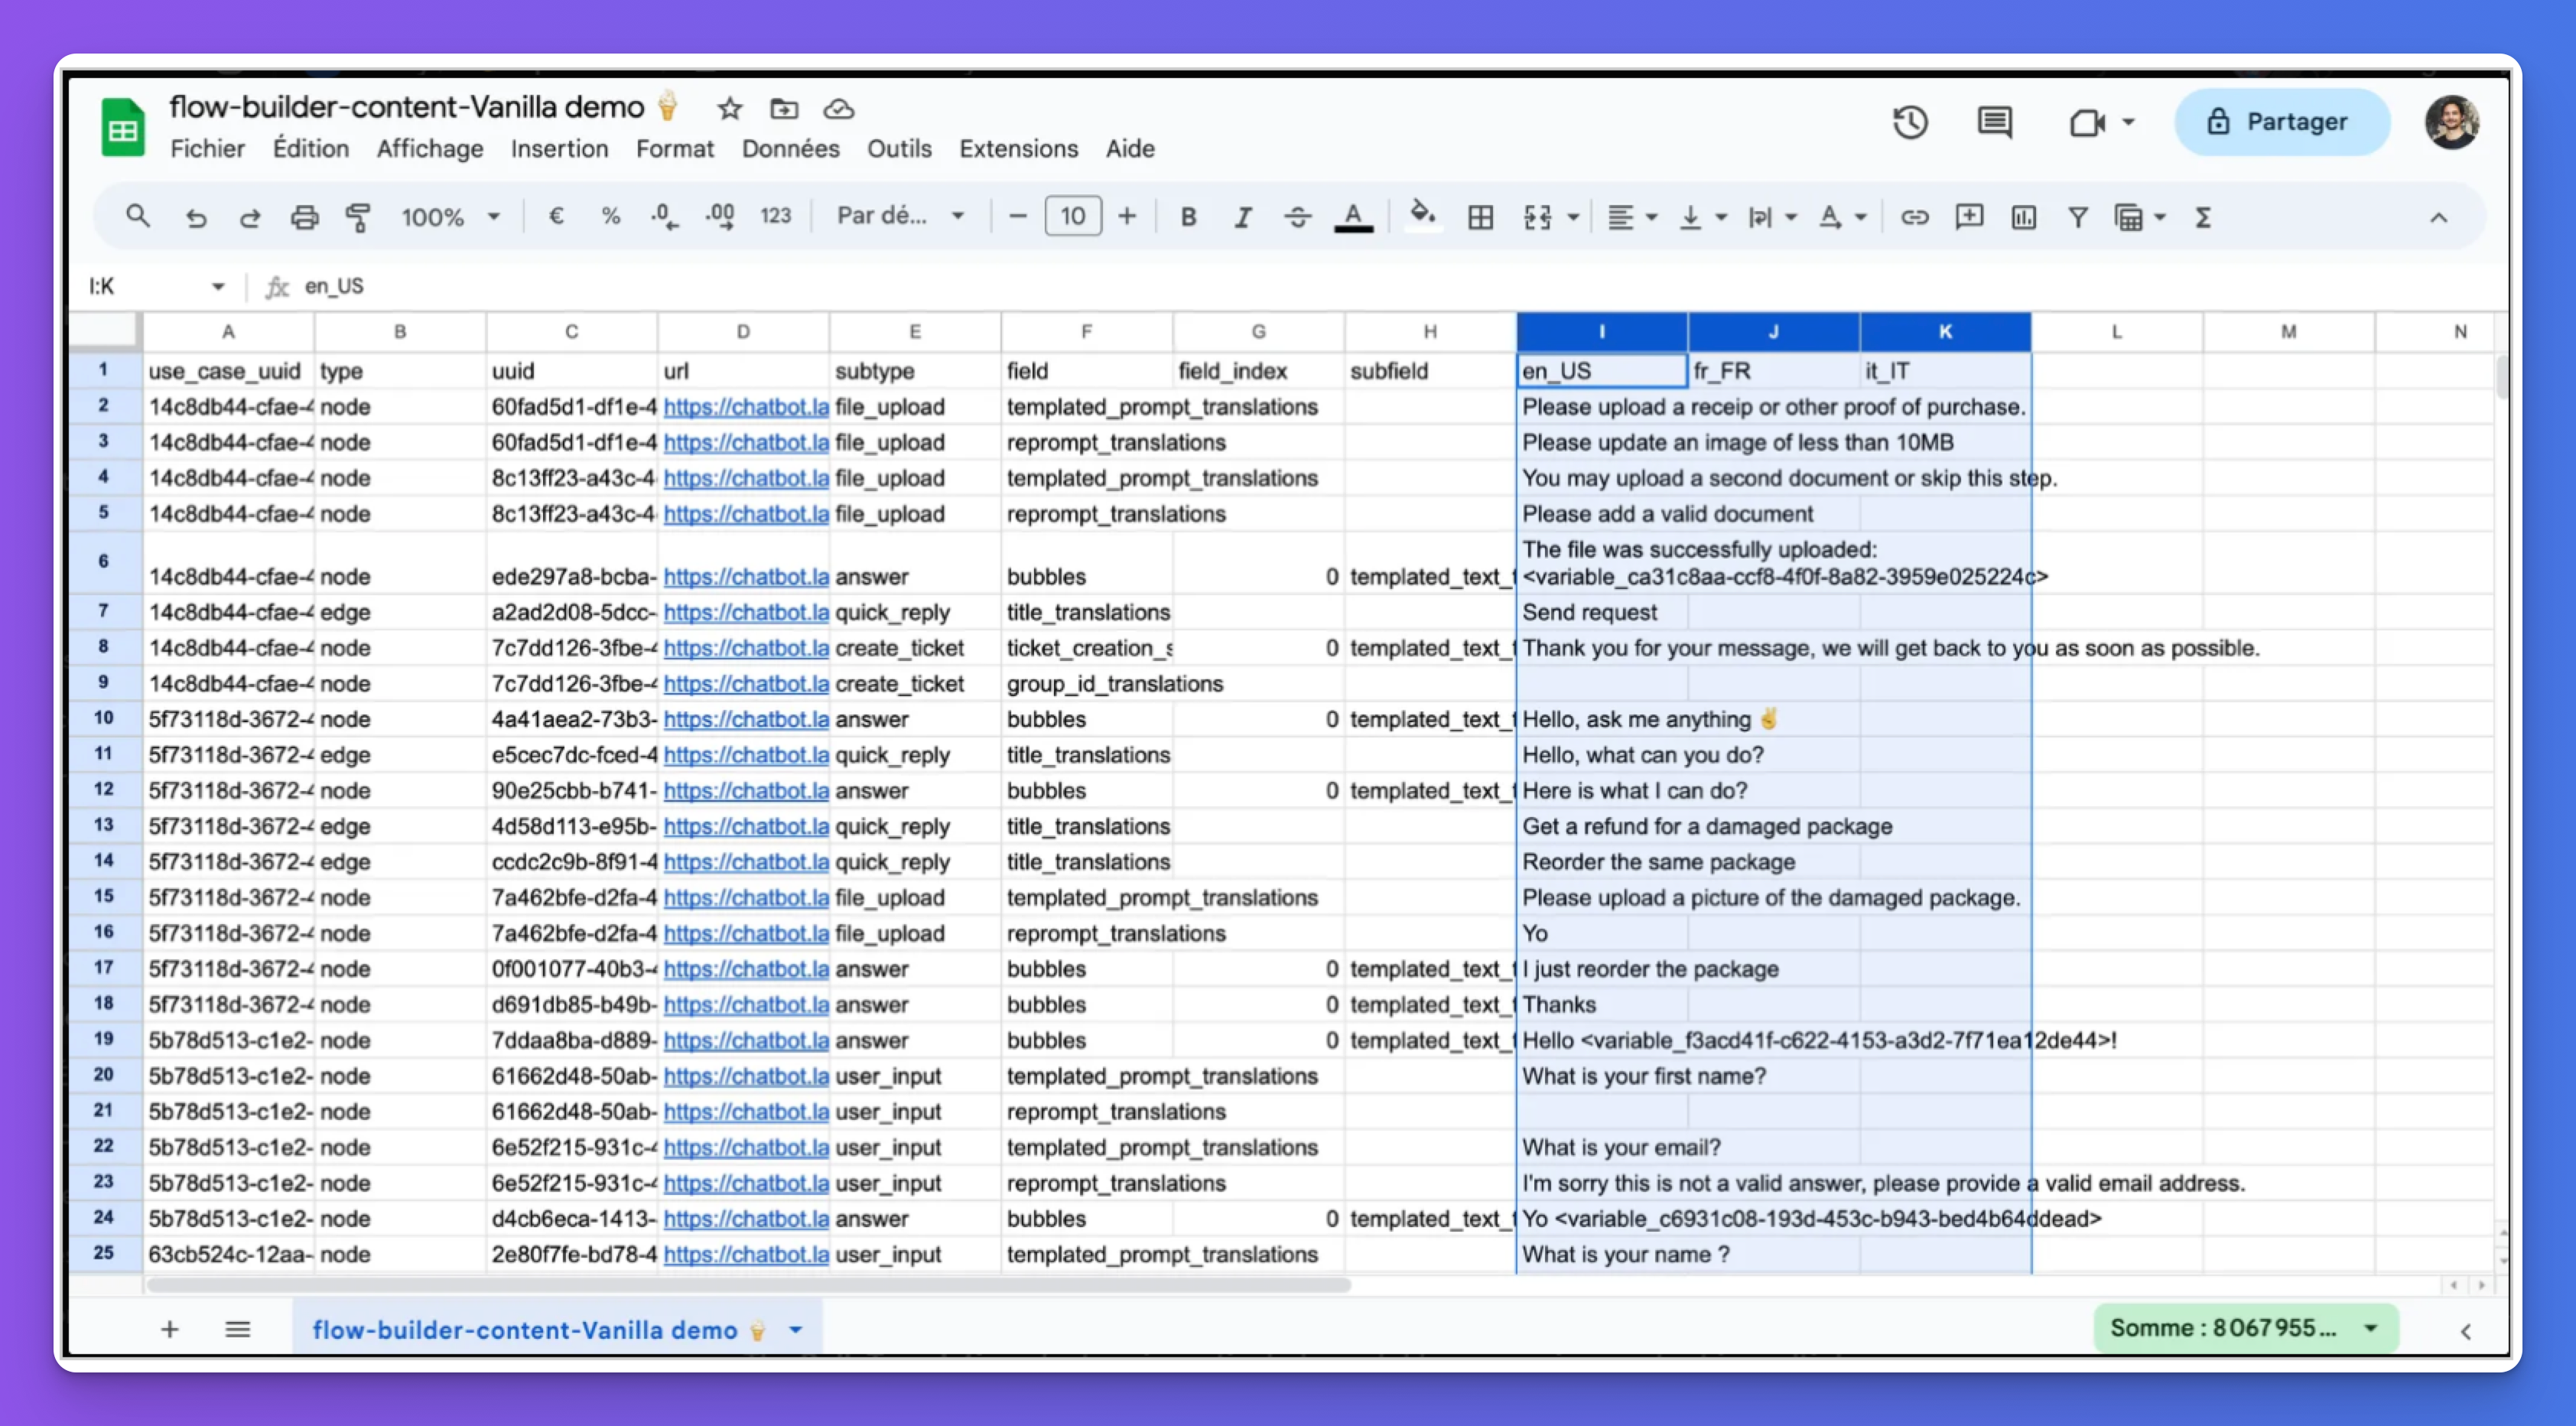The height and width of the screenshot is (1426, 2576).
Task: Click the insert chart icon
Action: click(2023, 217)
